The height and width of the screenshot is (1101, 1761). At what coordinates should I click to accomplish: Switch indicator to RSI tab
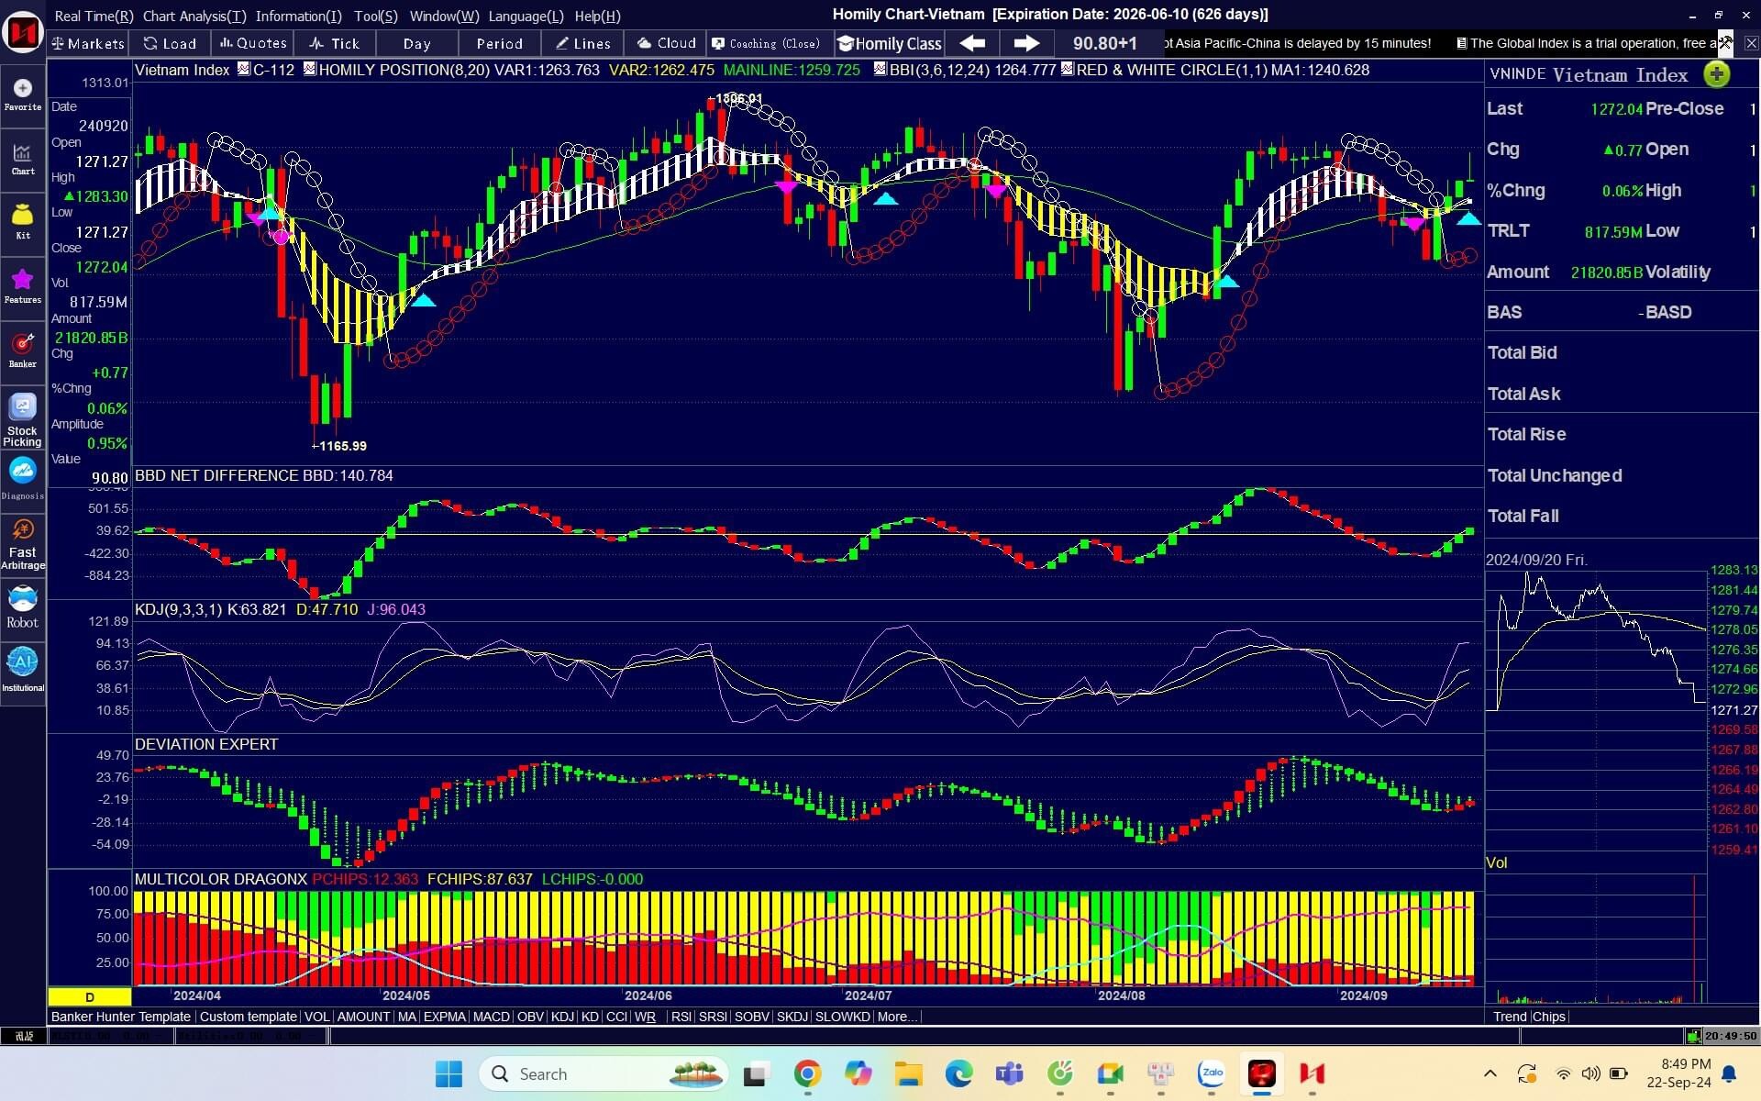pyautogui.click(x=681, y=1017)
